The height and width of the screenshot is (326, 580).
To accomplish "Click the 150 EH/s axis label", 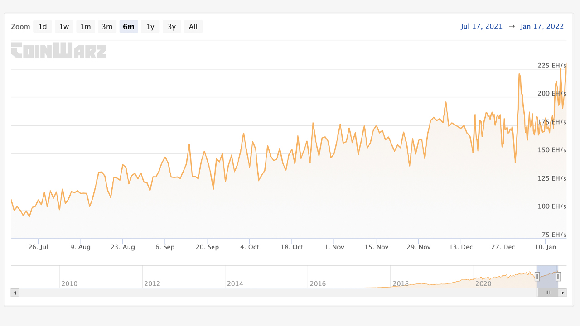I will point(551,150).
